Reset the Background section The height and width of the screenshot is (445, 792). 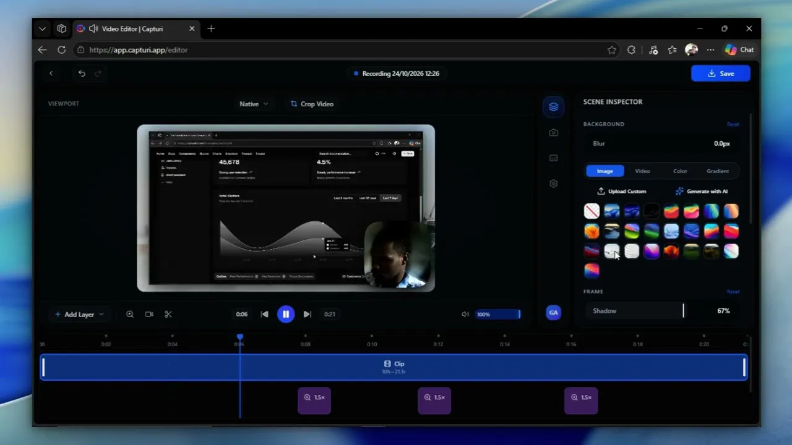(x=733, y=124)
